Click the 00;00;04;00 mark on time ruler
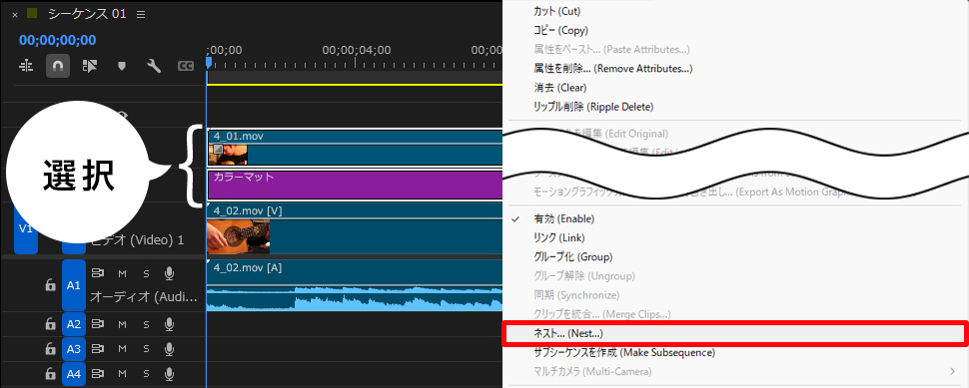The width and height of the screenshot is (969, 388). (356, 50)
